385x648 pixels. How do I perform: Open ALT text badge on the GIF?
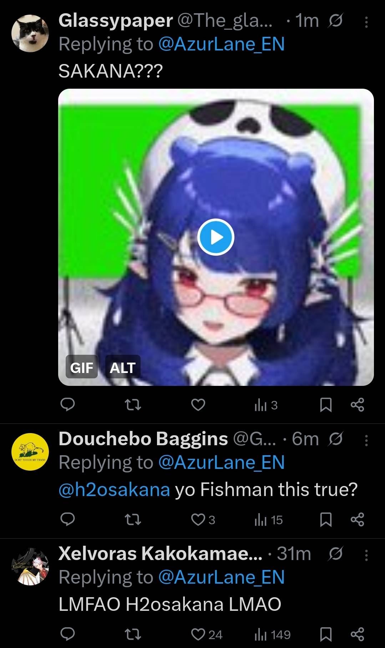click(x=122, y=367)
